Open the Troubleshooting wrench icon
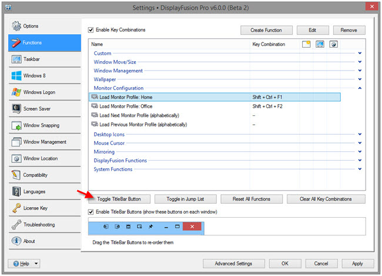Viewport: 382px width, 276px height. [x=16, y=225]
